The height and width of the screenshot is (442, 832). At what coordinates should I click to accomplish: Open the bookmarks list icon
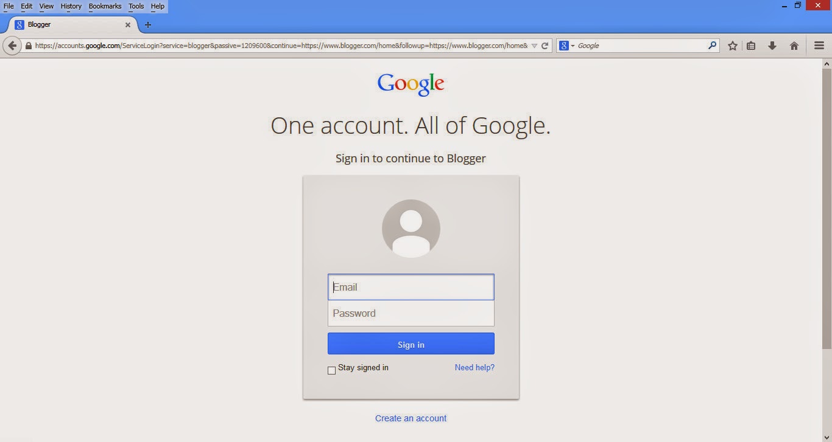coord(751,46)
